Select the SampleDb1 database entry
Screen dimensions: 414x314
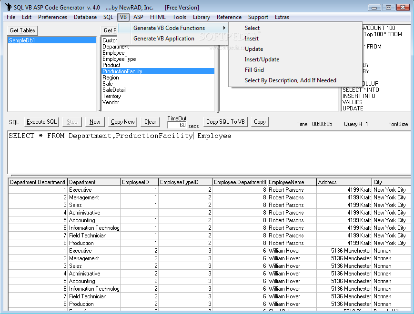[x=52, y=40]
